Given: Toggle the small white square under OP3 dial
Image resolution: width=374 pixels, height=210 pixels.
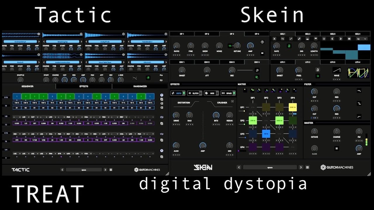Looking at the screenshot, I should tap(262, 53).
